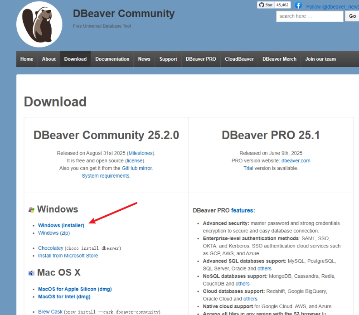Open the CloudBeaver menu item
Viewport: 359px width, 315px height.
239,59
